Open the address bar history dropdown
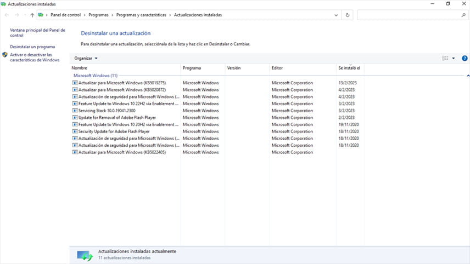 coord(335,15)
